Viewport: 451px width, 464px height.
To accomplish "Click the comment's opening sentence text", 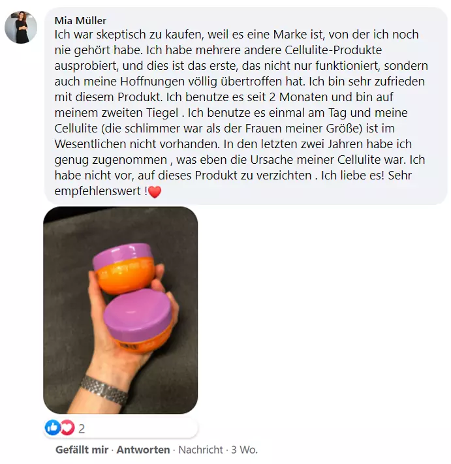I will [236, 42].
